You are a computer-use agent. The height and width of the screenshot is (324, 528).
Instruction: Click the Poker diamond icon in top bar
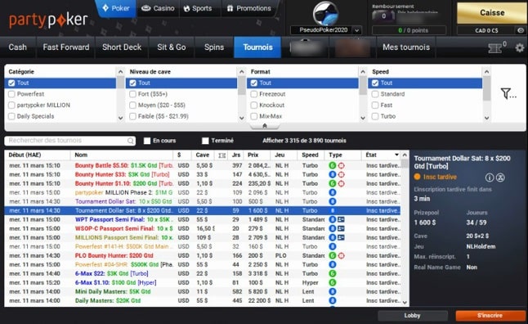tap(105, 7)
